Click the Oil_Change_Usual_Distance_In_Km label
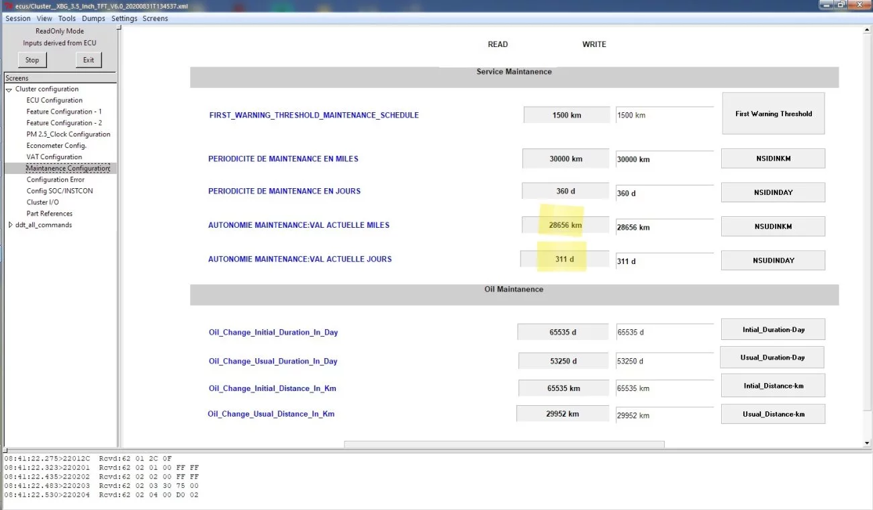This screenshot has height=510, width=873. [271, 414]
